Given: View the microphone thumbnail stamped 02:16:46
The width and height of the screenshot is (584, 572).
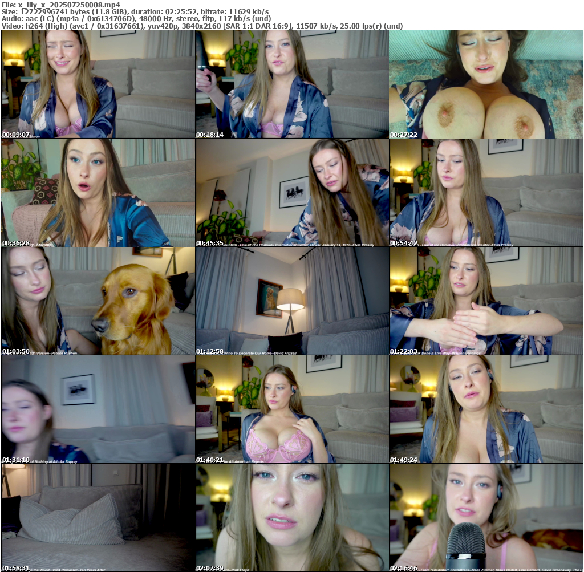Looking at the screenshot, I should (x=486, y=518).
